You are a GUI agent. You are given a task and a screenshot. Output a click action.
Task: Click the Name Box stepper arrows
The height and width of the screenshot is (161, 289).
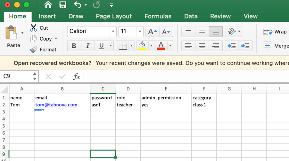click(x=35, y=76)
